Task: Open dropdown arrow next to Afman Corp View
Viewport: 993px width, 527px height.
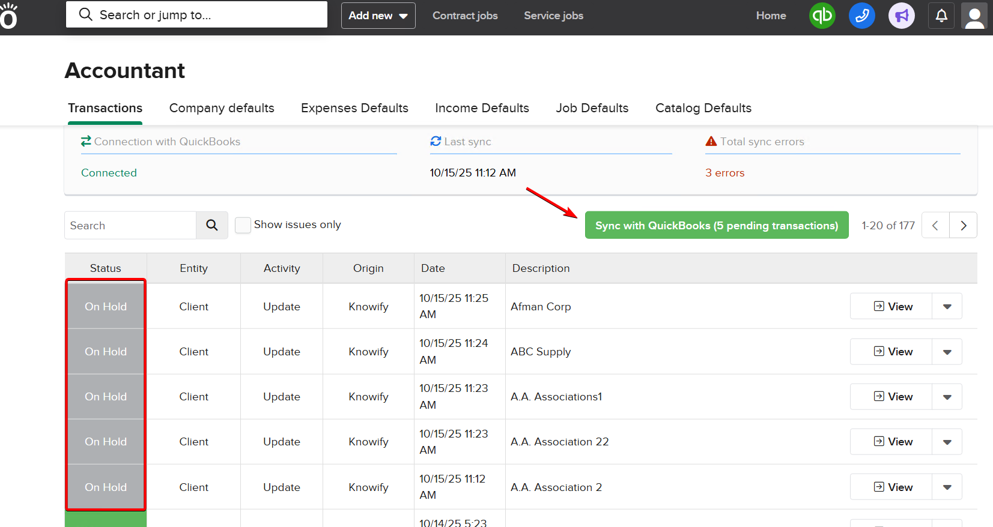Action: point(947,306)
